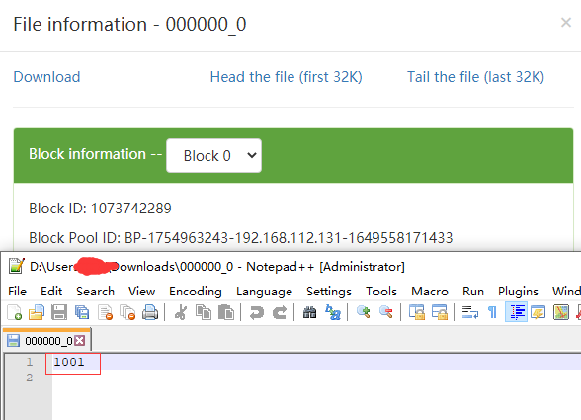Click Tail the file (last 32K) link
The height and width of the screenshot is (420, 581).
476,77
